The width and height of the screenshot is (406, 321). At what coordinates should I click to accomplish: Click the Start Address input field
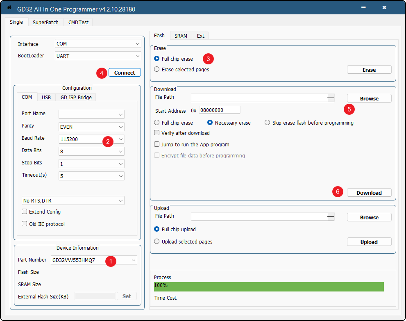(219, 110)
